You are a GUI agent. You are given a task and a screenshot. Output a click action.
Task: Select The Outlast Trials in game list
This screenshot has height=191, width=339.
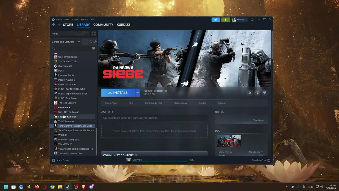coord(68,62)
